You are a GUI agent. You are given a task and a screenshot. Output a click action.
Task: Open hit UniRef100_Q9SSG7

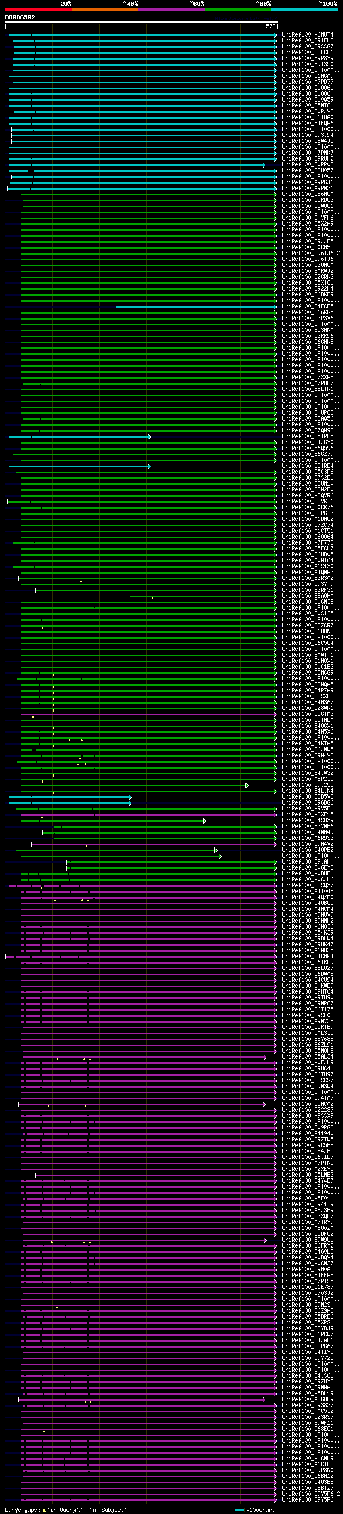coord(307,46)
